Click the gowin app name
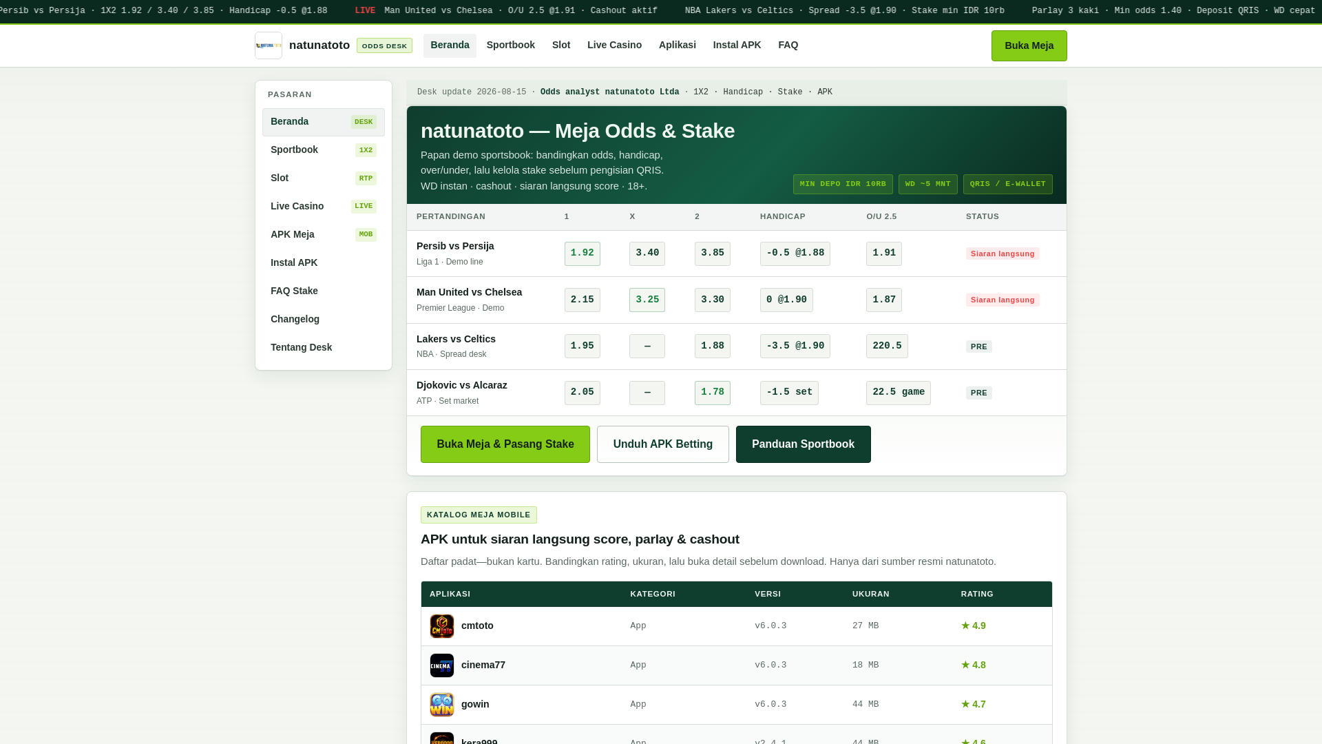Screen dimensions: 1322x744 coord(475,705)
